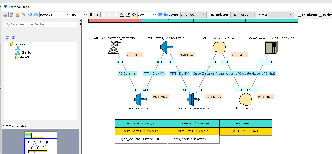Click the Paste clipboard icon

[18, 15]
